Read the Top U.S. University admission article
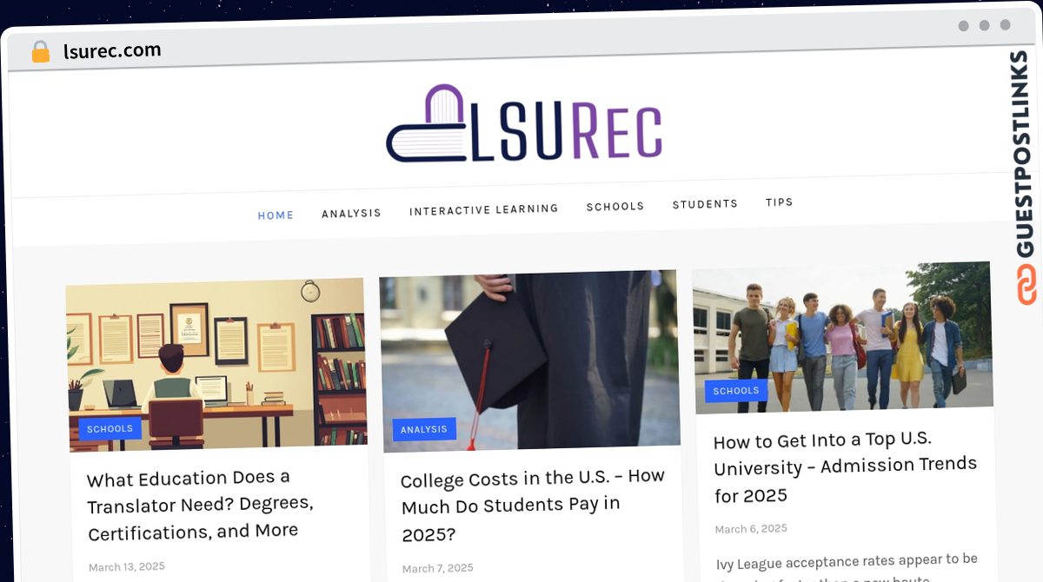This screenshot has height=582, width=1043. pos(845,467)
